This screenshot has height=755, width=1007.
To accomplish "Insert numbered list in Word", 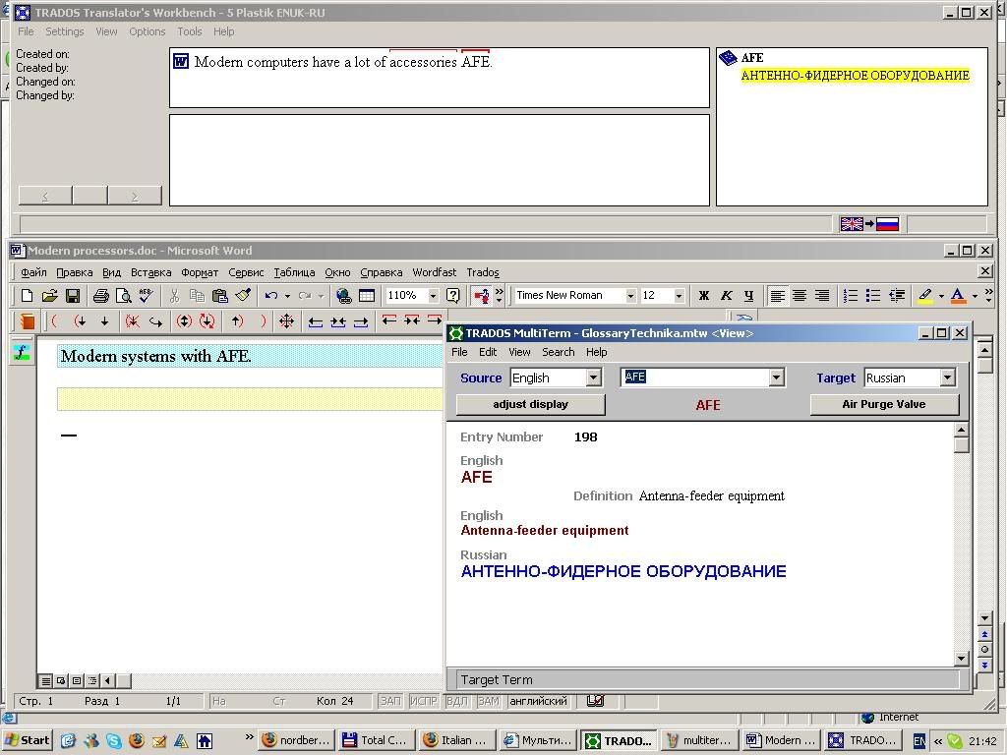I will (x=851, y=295).
